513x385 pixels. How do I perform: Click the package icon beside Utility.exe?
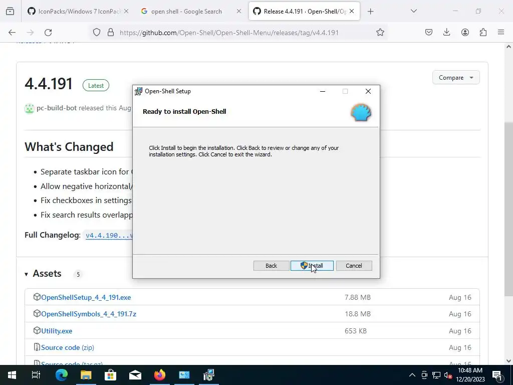(x=37, y=330)
